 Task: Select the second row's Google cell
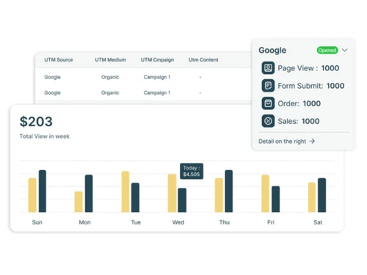click(x=52, y=92)
